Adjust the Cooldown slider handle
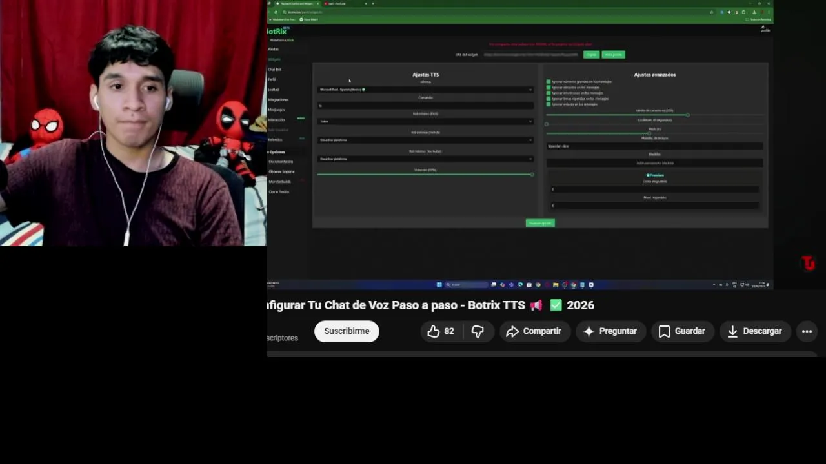Screen dimensions: 826x464 pos(547,124)
